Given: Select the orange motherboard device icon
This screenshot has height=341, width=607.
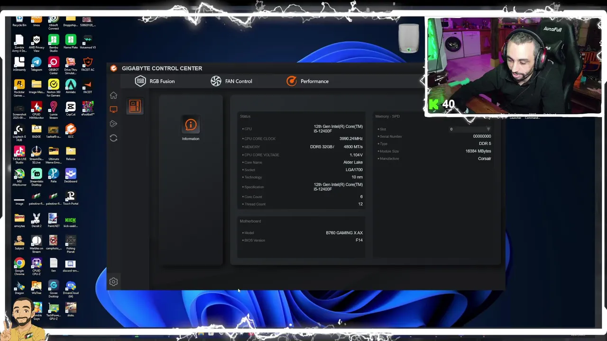Looking at the screenshot, I should coord(135,107).
